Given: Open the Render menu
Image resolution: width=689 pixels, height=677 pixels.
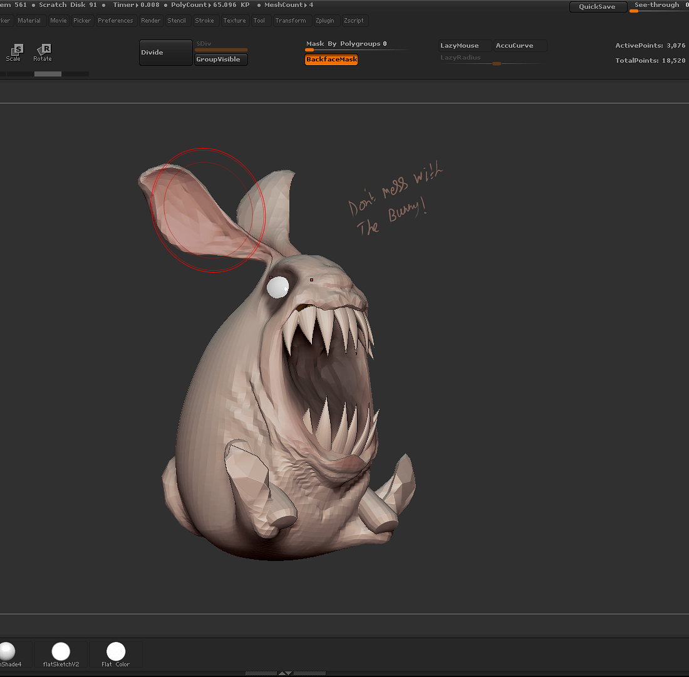Looking at the screenshot, I should click(151, 21).
